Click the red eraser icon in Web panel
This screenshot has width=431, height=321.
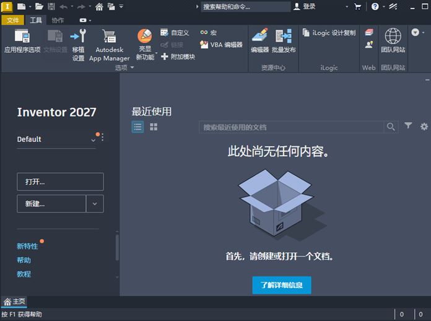click(369, 32)
